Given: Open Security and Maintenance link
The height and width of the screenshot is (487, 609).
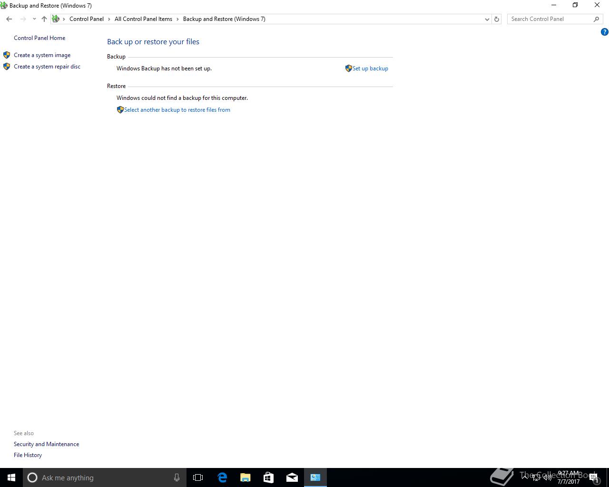Looking at the screenshot, I should click(46, 444).
